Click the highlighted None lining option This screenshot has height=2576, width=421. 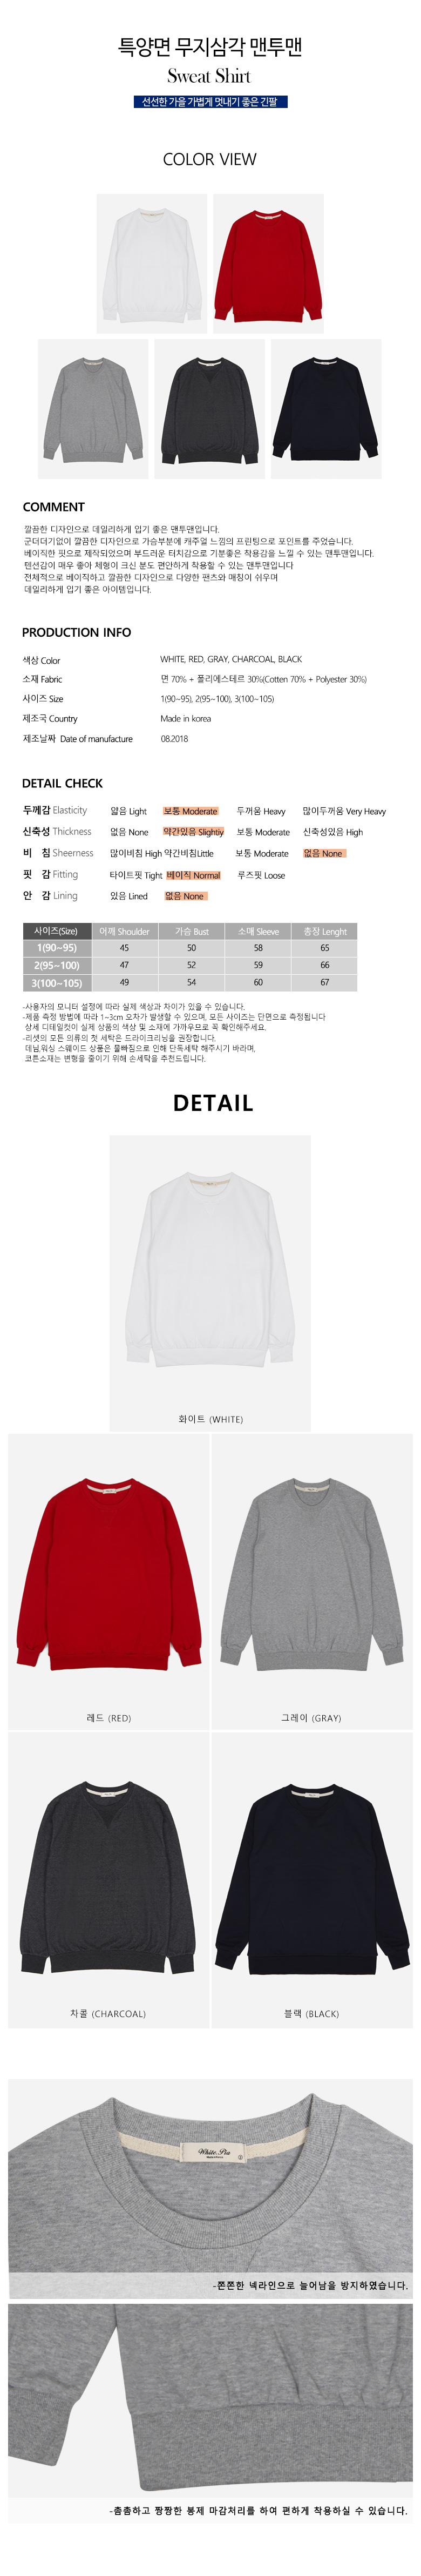185,896
